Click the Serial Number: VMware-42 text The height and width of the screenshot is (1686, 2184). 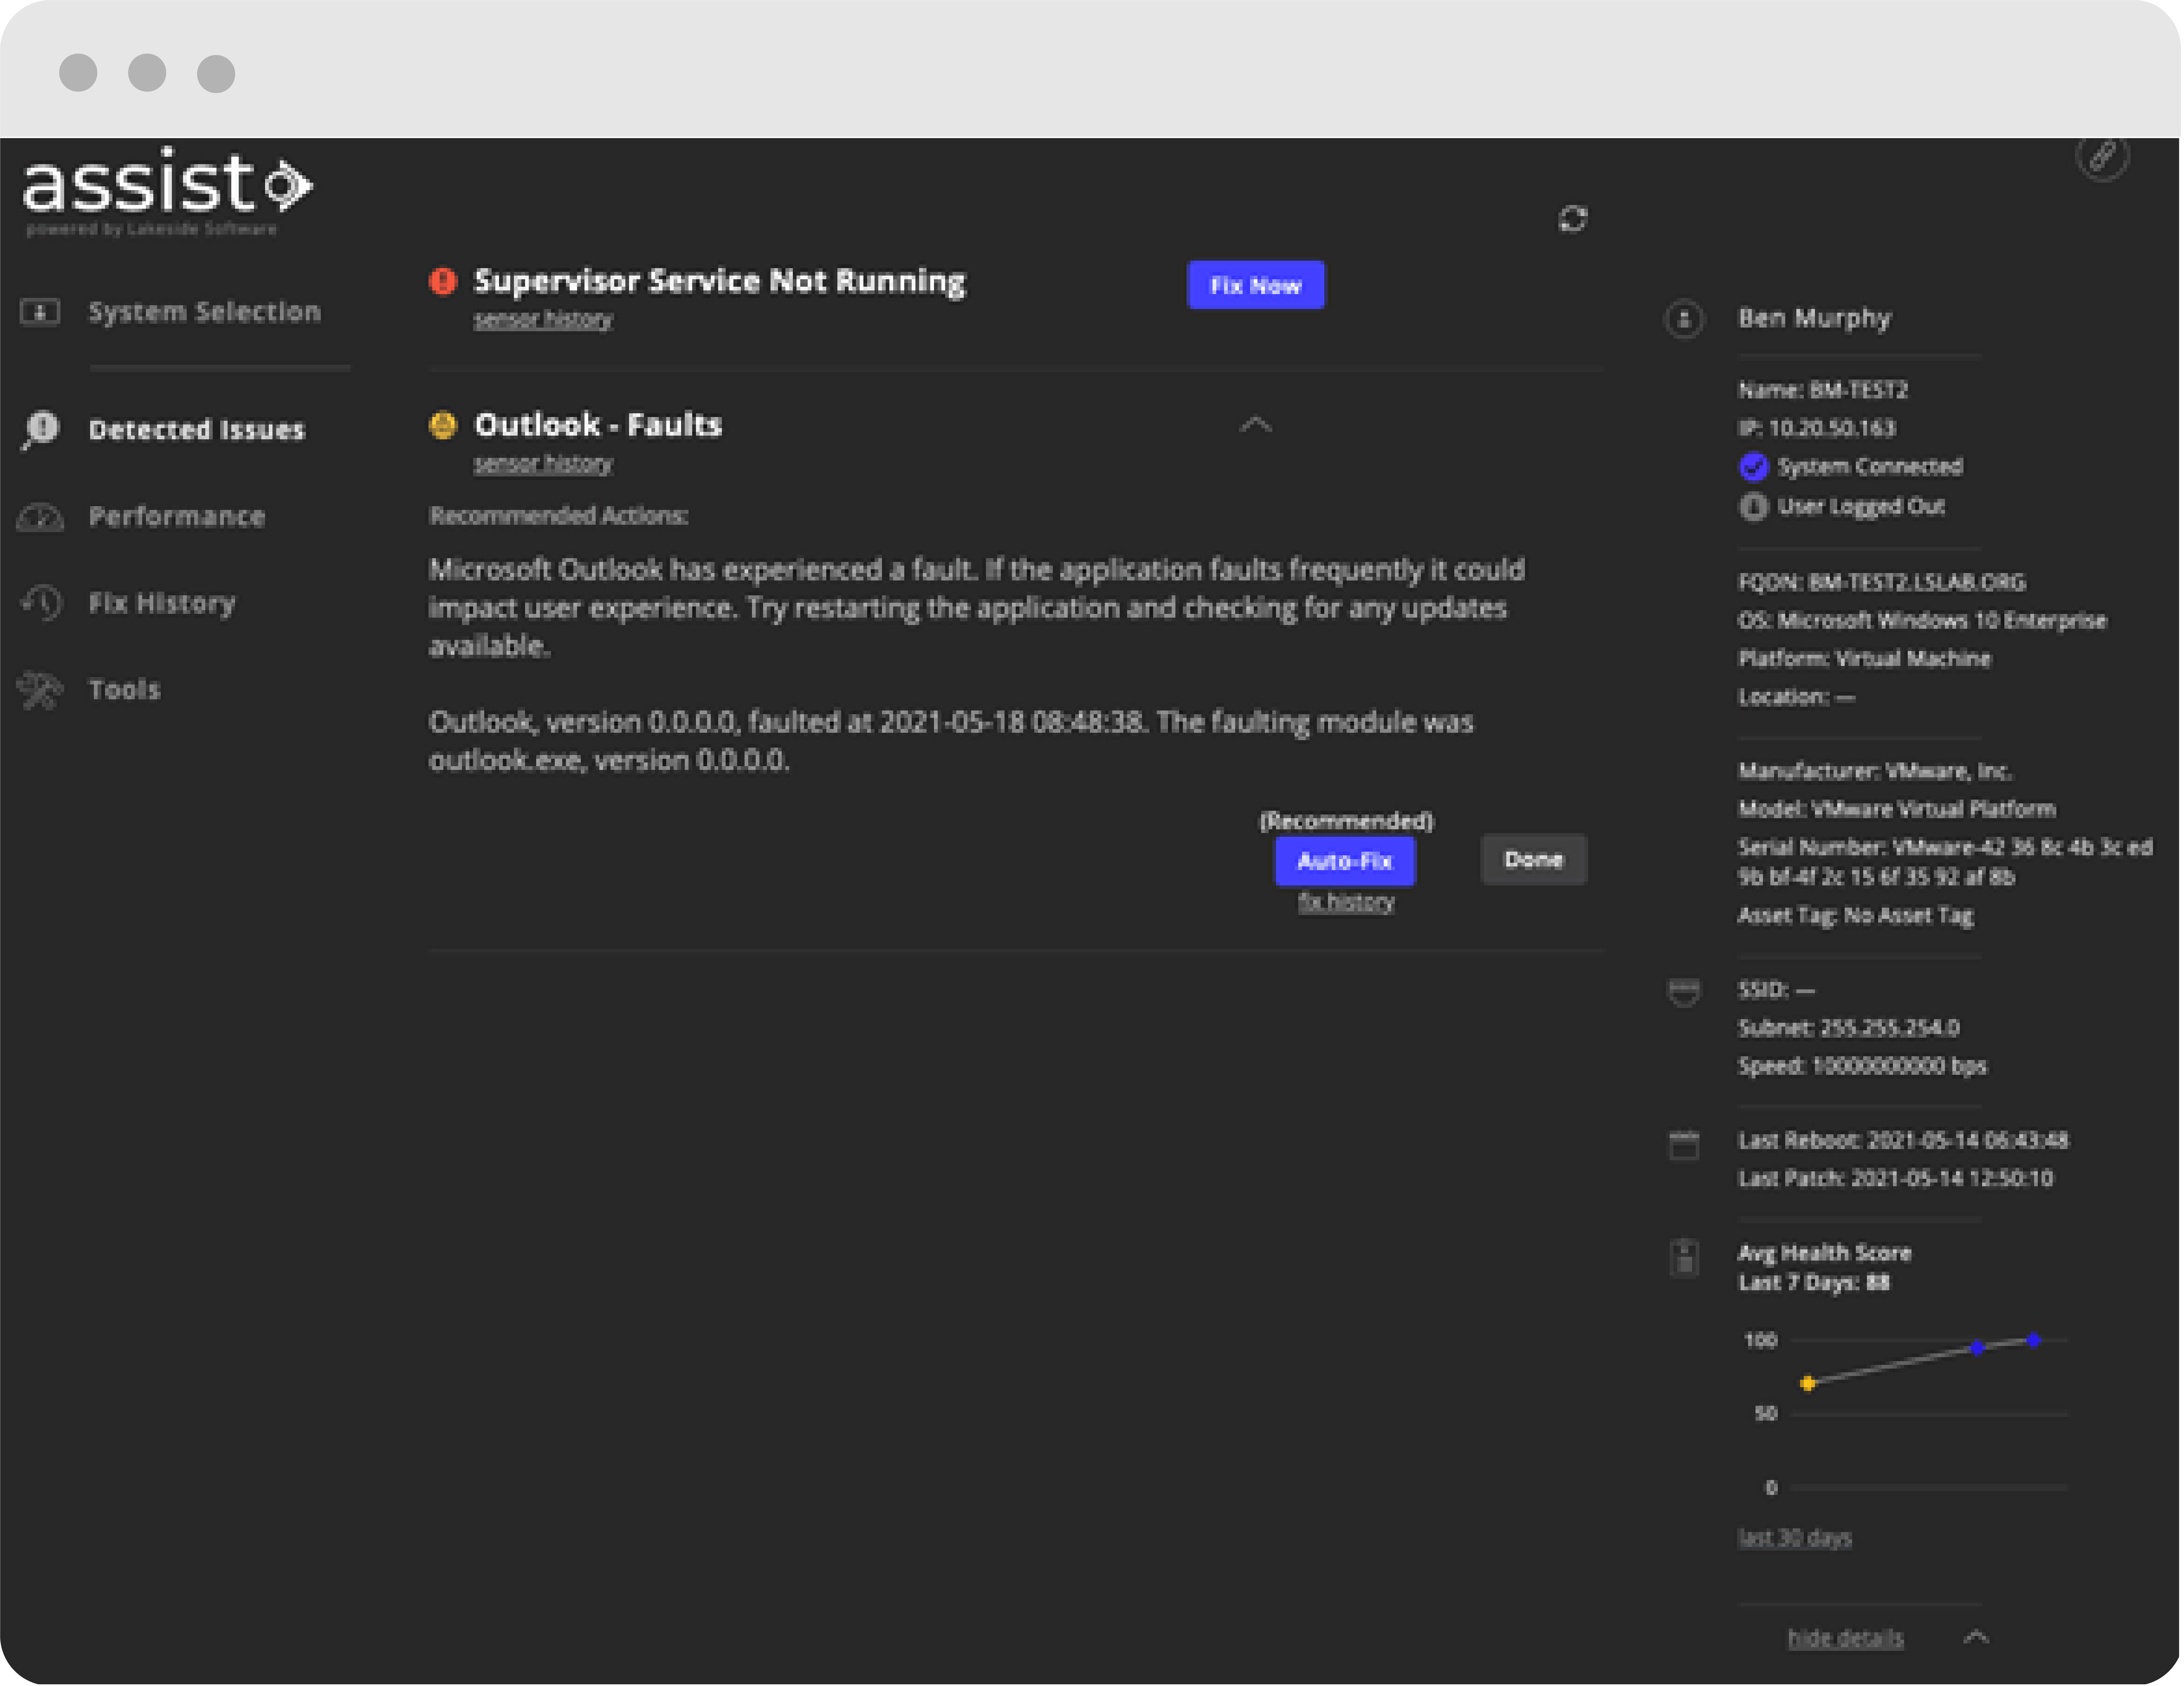pos(1945,862)
